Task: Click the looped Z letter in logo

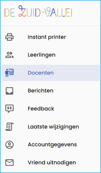Action: tap(22, 11)
